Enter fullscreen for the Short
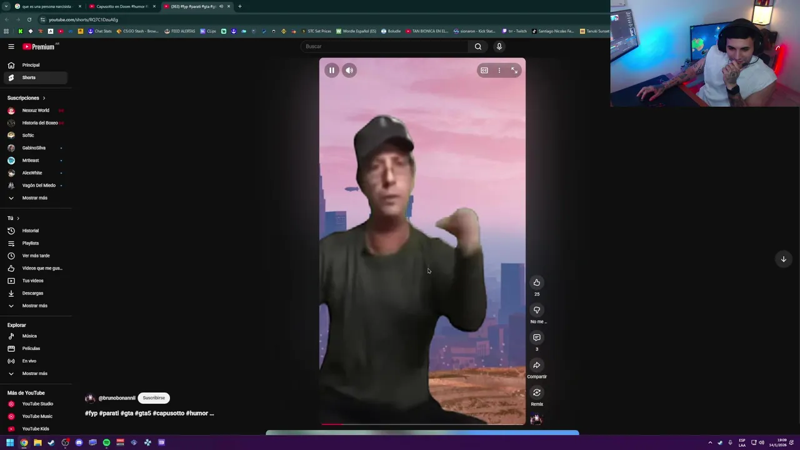The width and height of the screenshot is (800, 450). pos(514,70)
